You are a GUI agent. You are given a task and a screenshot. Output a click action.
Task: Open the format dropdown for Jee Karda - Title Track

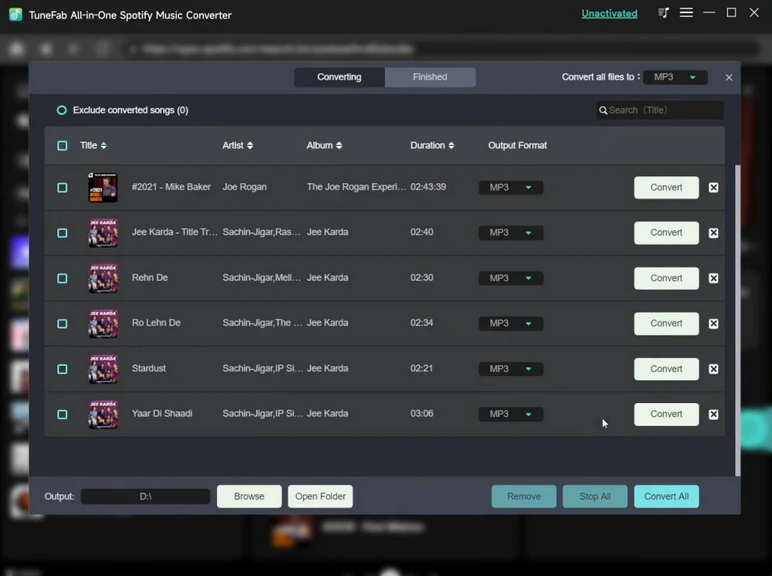[x=510, y=233]
